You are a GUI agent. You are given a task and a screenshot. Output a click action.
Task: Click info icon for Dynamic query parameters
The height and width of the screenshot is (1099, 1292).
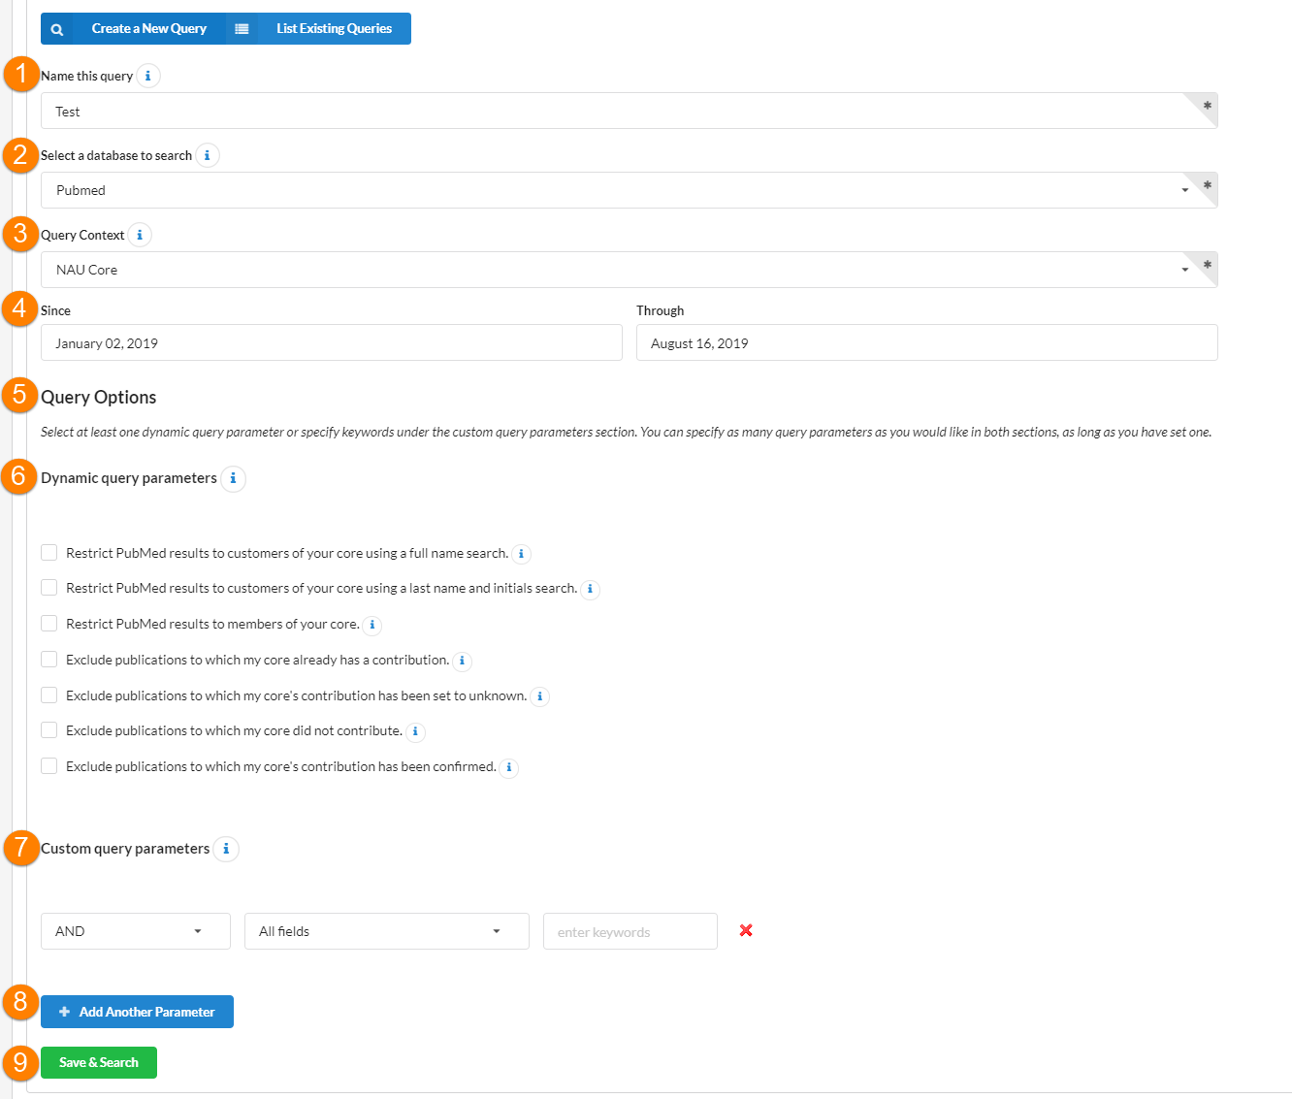233,478
